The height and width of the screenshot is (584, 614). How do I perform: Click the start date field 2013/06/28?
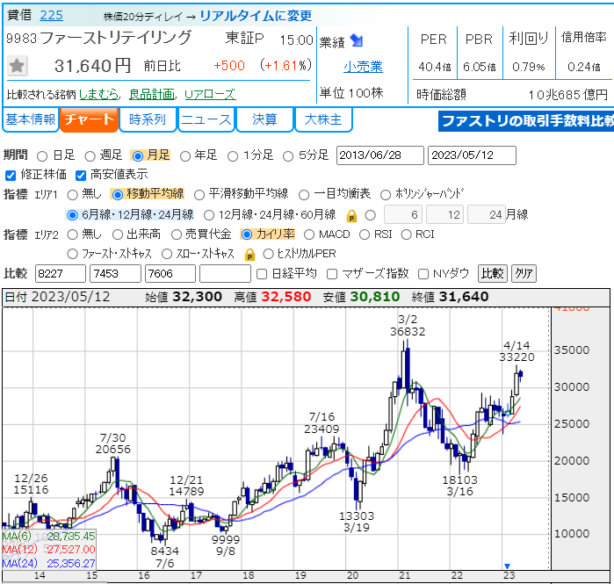coord(379,155)
